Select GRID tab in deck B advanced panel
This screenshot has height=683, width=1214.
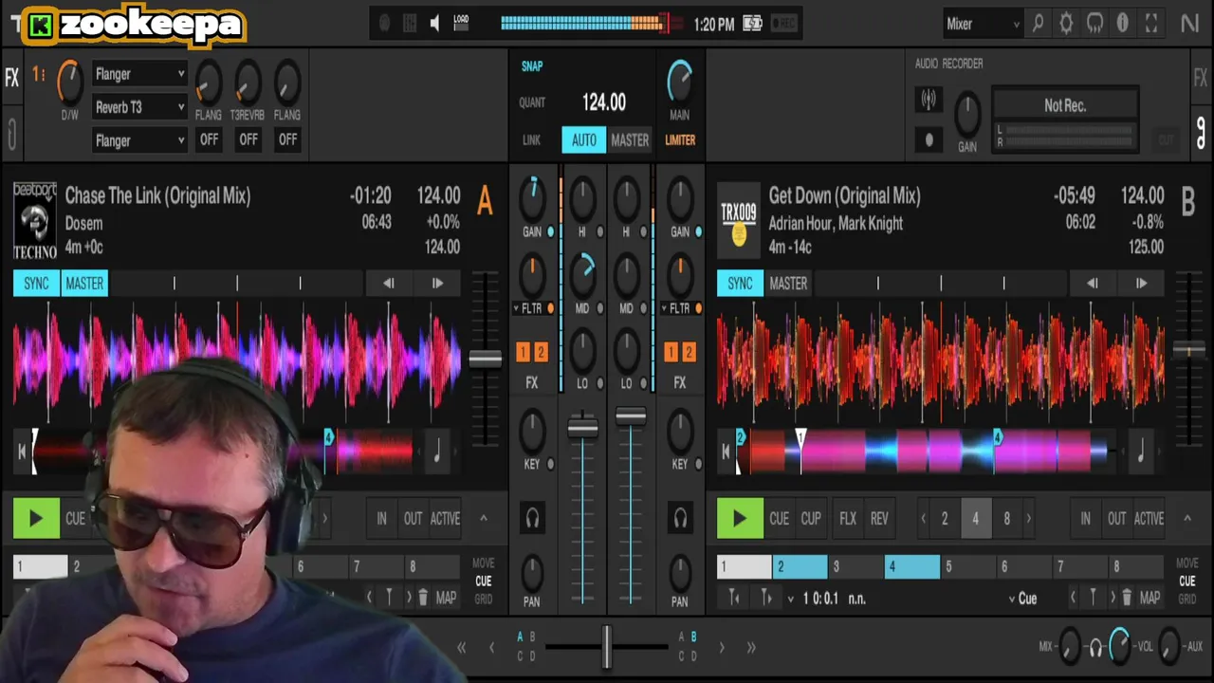(1187, 600)
